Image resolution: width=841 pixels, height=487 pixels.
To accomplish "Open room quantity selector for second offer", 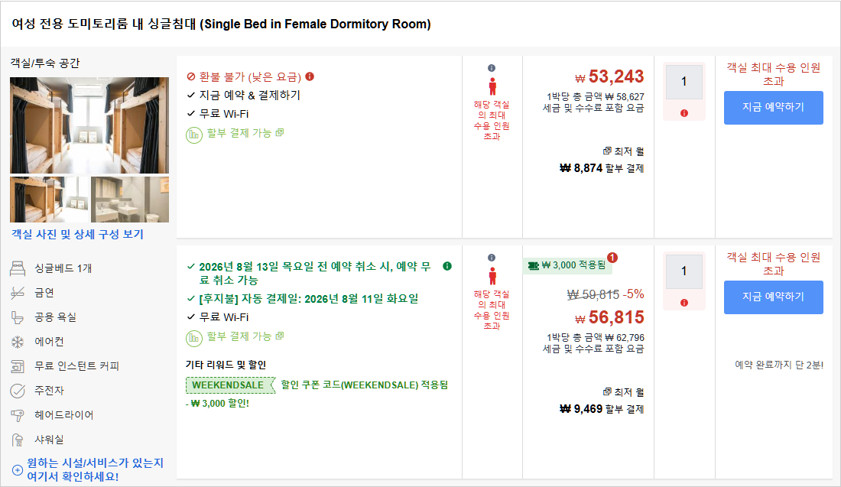I will (x=684, y=271).
